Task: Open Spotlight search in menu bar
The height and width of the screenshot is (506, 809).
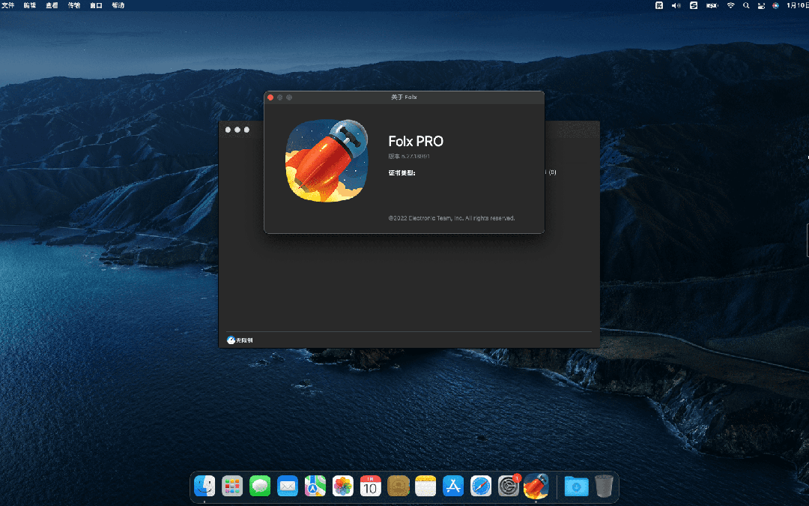Action: (x=746, y=5)
